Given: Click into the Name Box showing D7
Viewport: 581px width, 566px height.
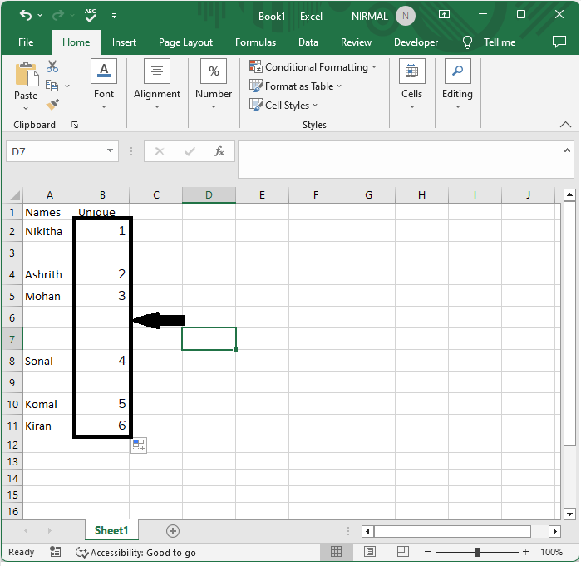Looking at the screenshot, I should coord(56,151).
